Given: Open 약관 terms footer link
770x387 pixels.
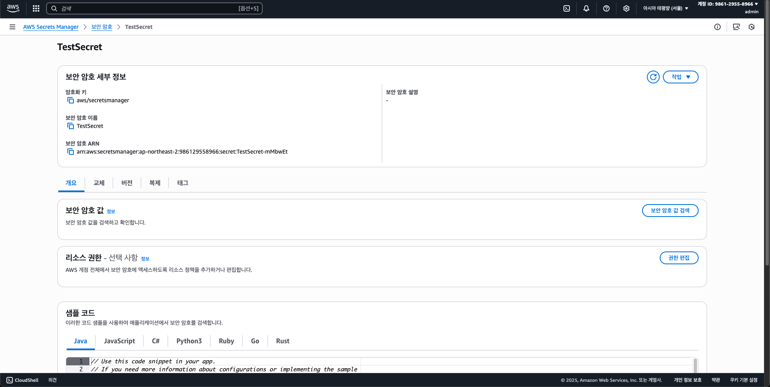Looking at the screenshot, I should point(716,380).
